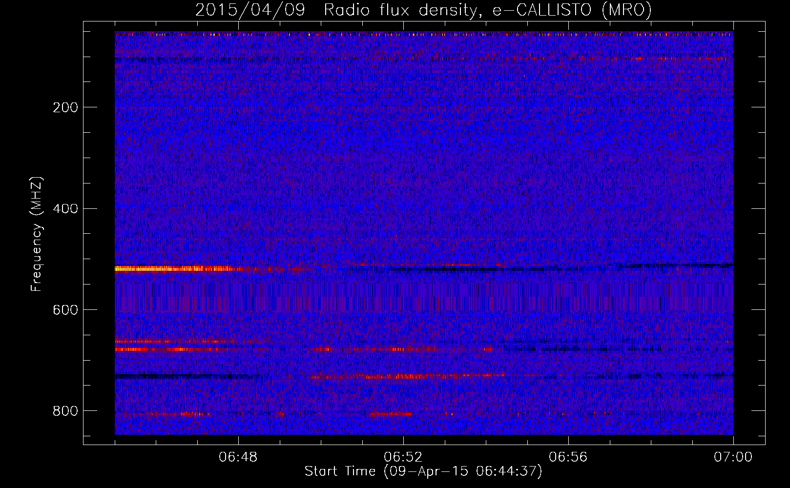Click the 'Frequency (MHZ)' axis label
This screenshot has width=790, height=488.
pos(37,234)
